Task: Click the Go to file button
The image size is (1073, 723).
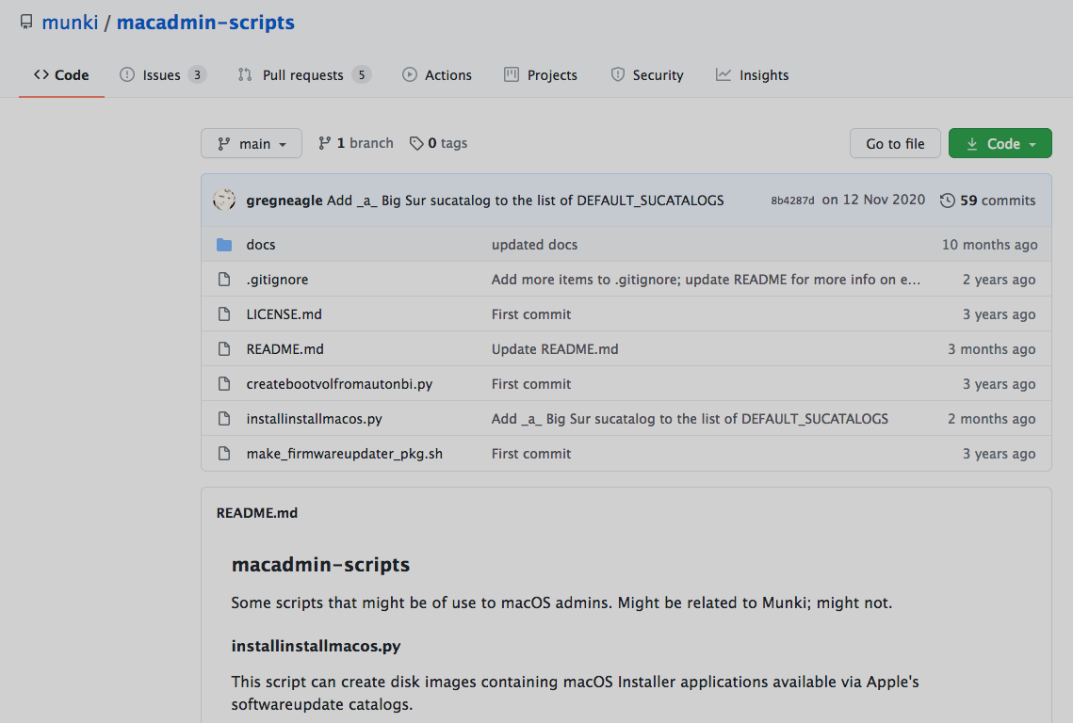Action: point(895,144)
